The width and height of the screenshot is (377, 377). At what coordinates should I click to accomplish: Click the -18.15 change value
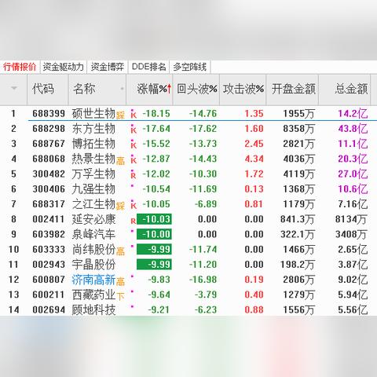coord(156,114)
